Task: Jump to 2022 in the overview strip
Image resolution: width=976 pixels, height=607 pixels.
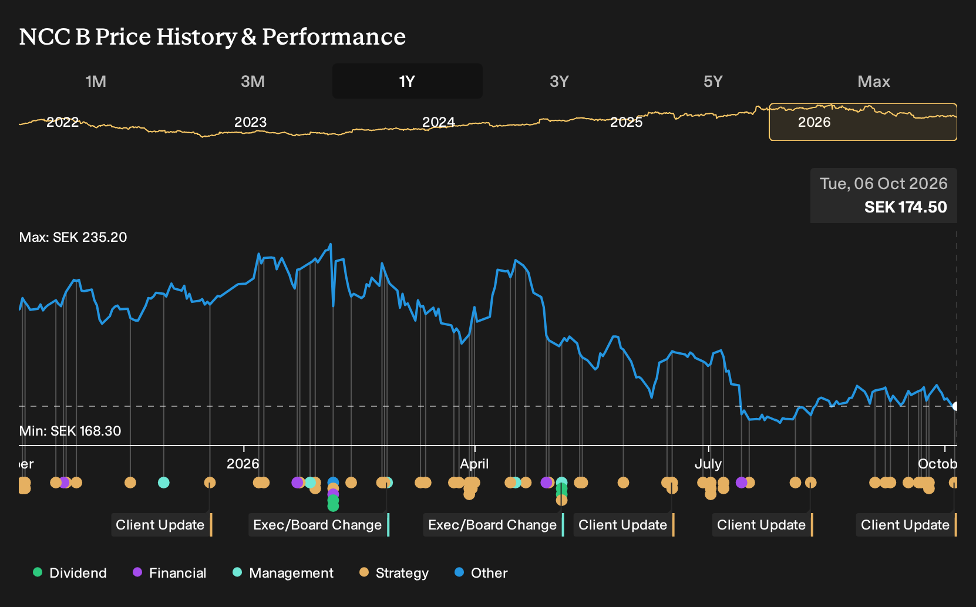Action: click(x=63, y=122)
